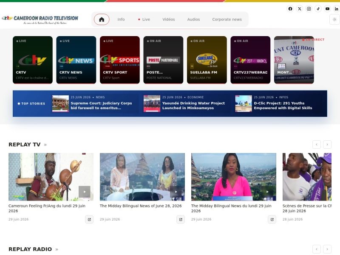Open June 28 Midday News external link icon
This screenshot has width=340, height=255.
(181, 219)
